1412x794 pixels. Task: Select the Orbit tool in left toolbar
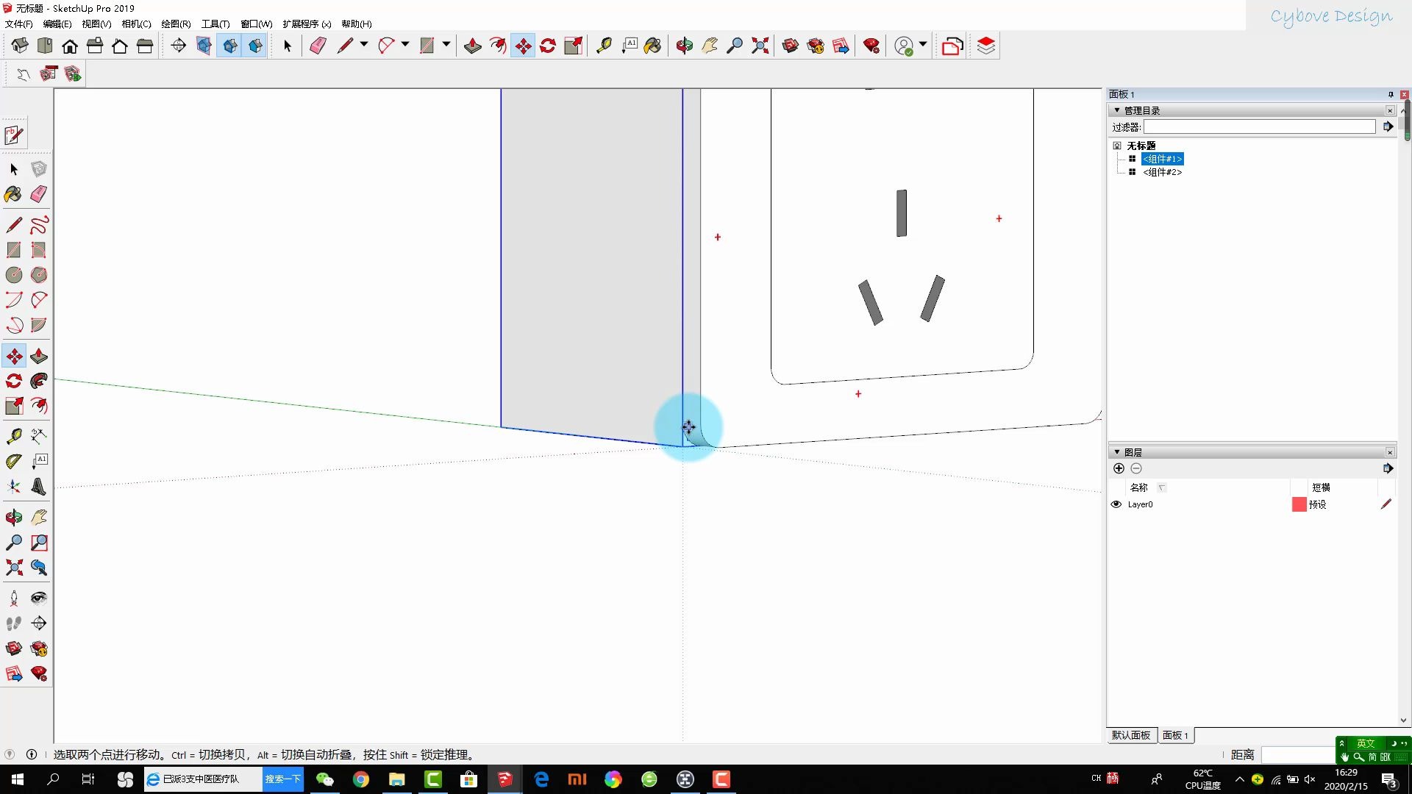pyautogui.click(x=14, y=518)
